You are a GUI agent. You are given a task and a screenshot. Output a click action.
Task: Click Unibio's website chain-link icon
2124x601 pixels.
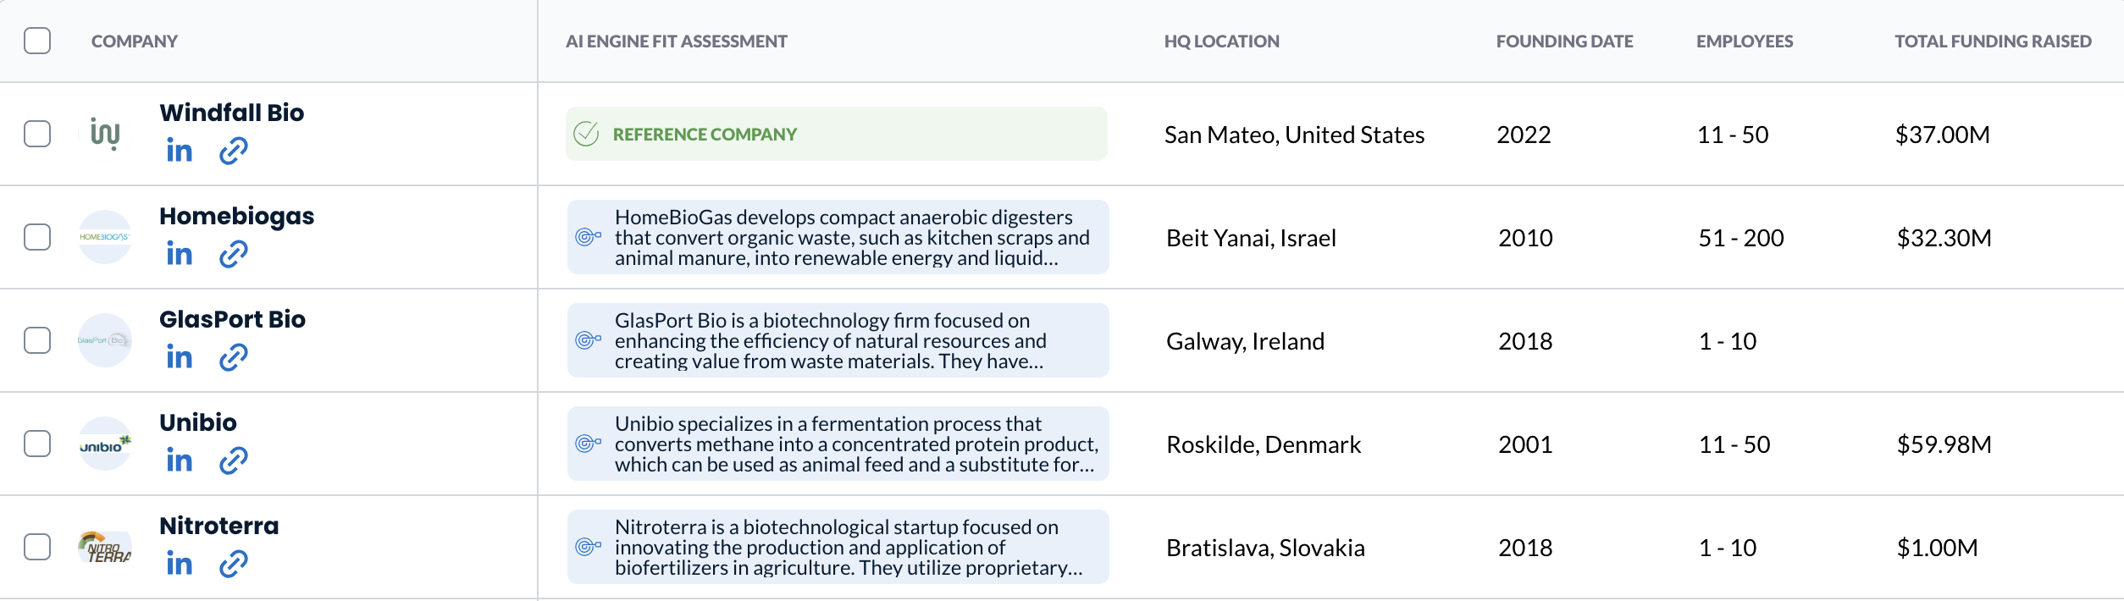[233, 460]
